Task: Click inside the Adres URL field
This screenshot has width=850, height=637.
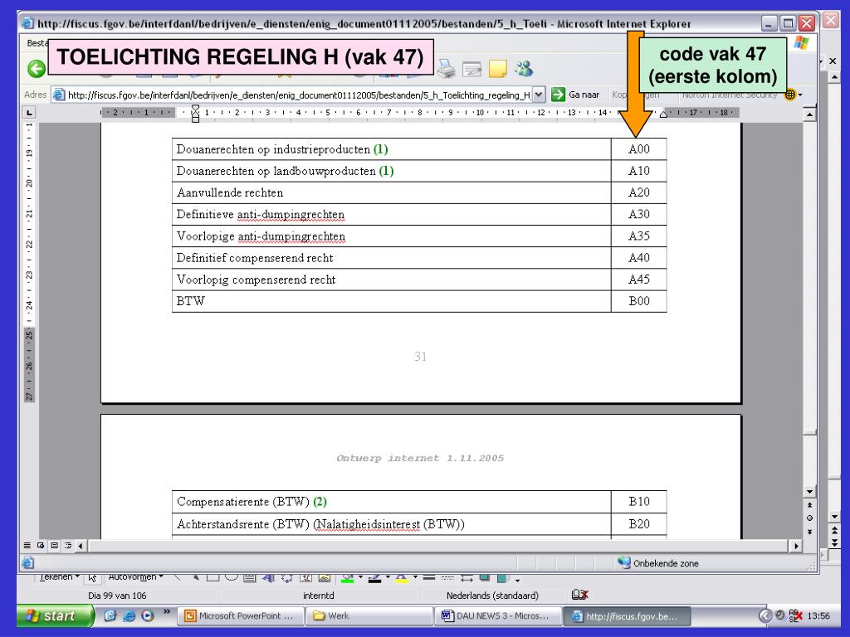Action: (298, 95)
